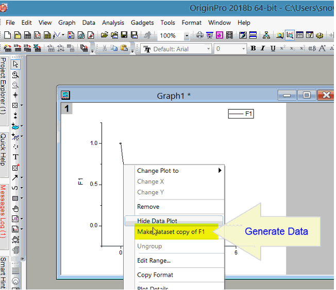This screenshot has width=336, height=290.
Task: Open the File menu
Action: pyautogui.click(x=10, y=23)
